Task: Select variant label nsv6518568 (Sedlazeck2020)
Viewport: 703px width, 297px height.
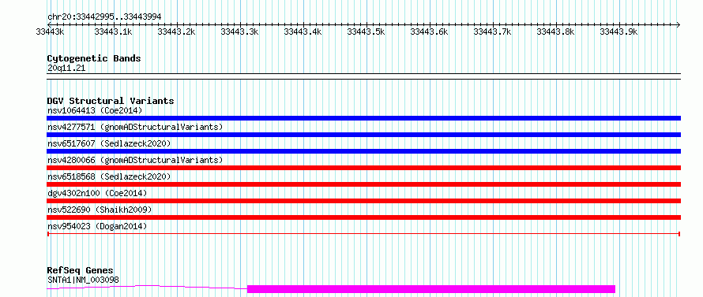Action: pyautogui.click(x=109, y=176)
